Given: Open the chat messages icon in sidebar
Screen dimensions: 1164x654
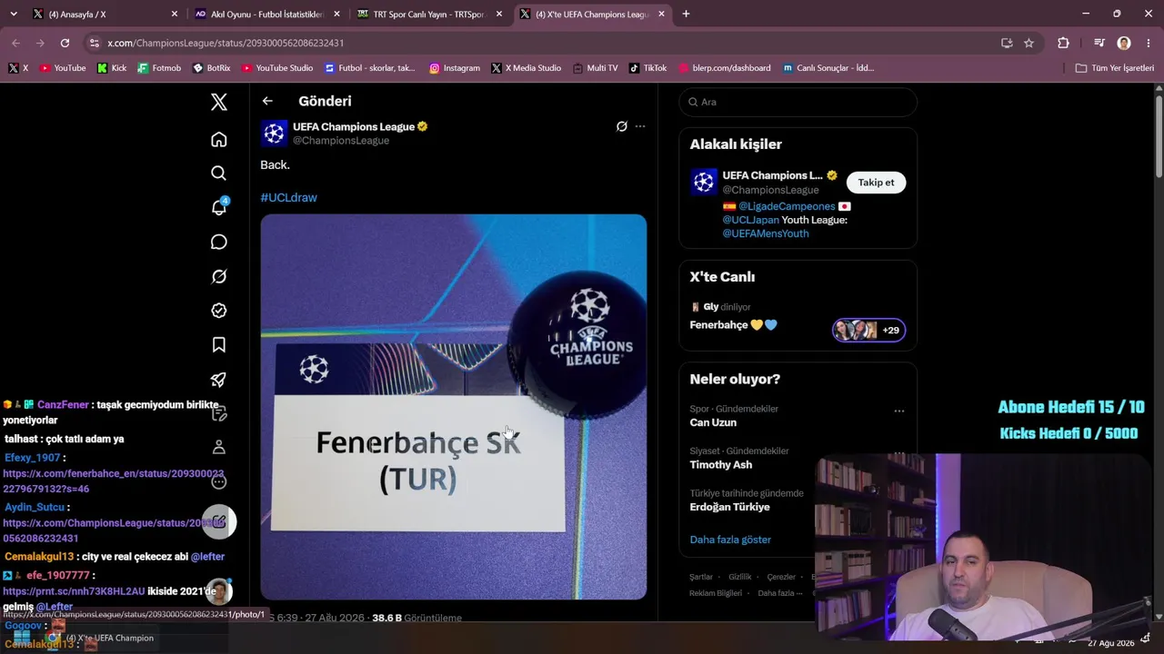Looking at the screenshot, I should (x=219, y=242).
